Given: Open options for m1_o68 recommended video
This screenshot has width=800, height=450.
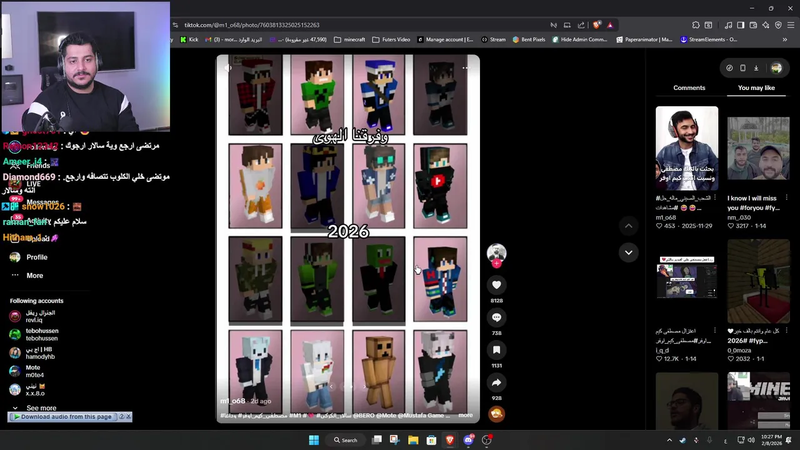Looking at the screenshot, I should 714,198.
